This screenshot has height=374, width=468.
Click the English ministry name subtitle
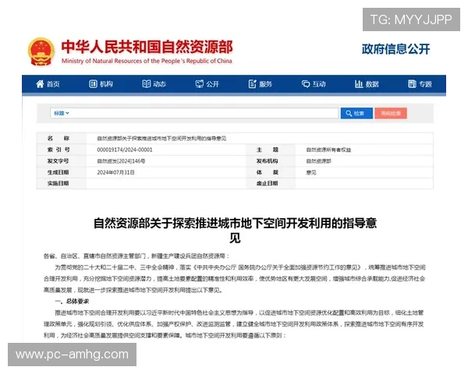[x=147, y=61]
